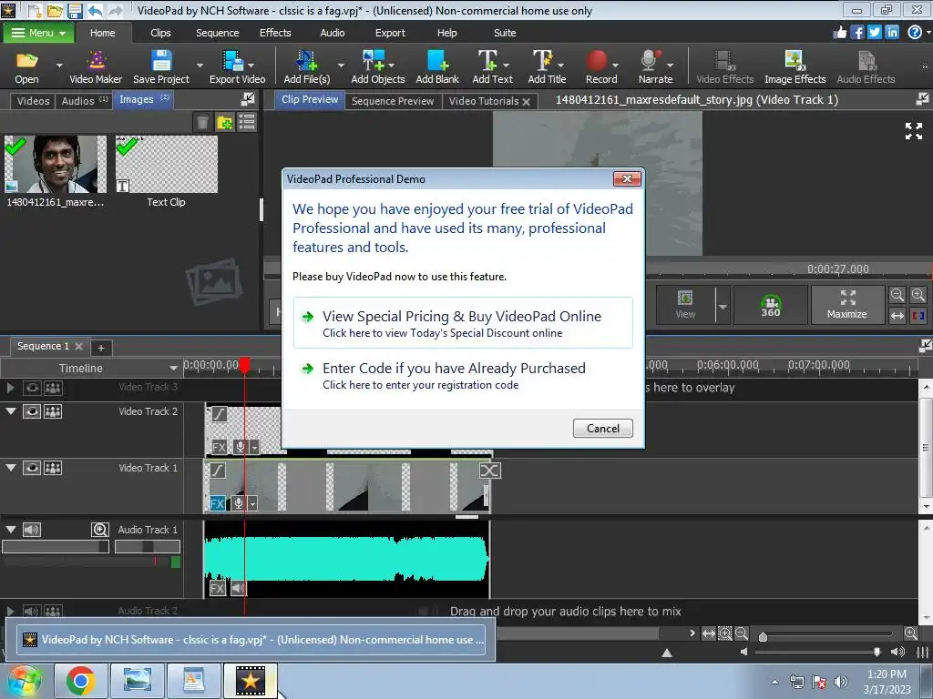This screenshot has height=699, width=933.
Task: Close the Video Tutorials tab
Action: pyautogui.click(x=526, y=102)
